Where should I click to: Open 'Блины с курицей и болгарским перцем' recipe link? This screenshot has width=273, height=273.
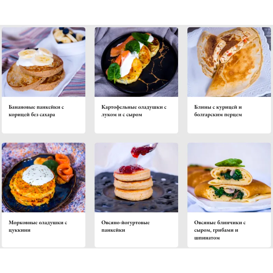point(218,111)
